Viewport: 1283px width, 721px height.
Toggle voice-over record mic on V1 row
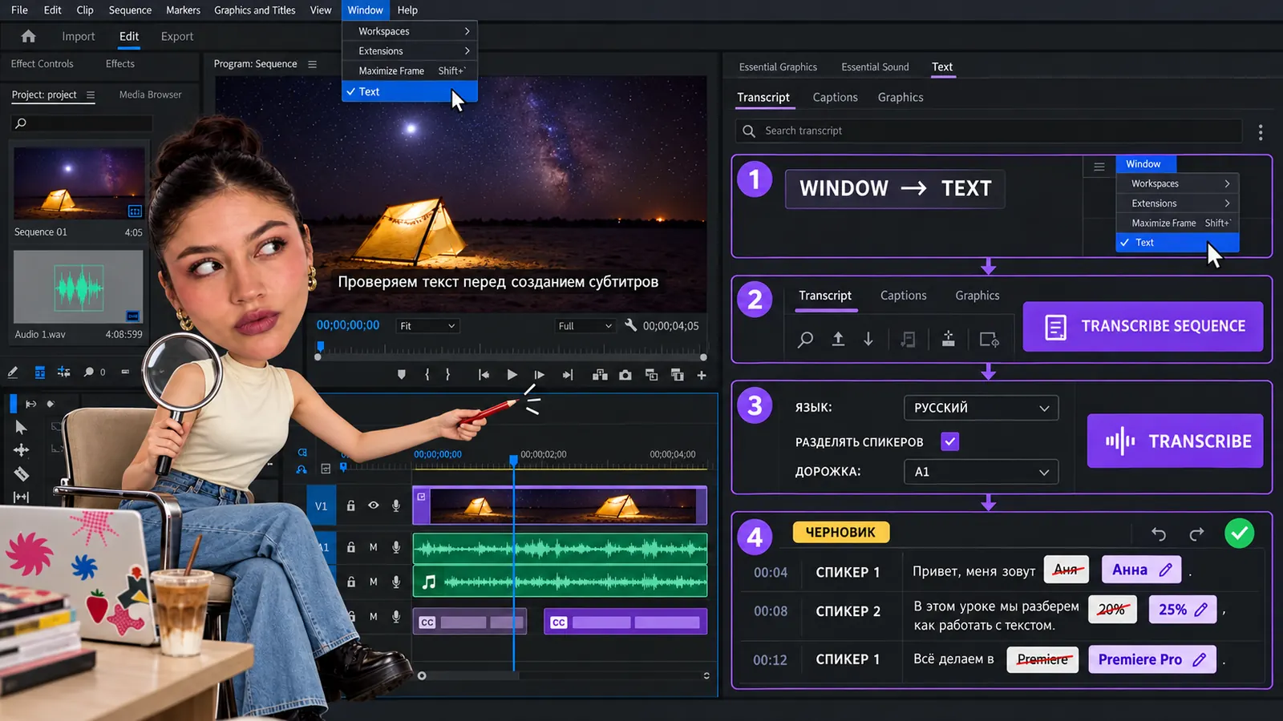(396, 506)
